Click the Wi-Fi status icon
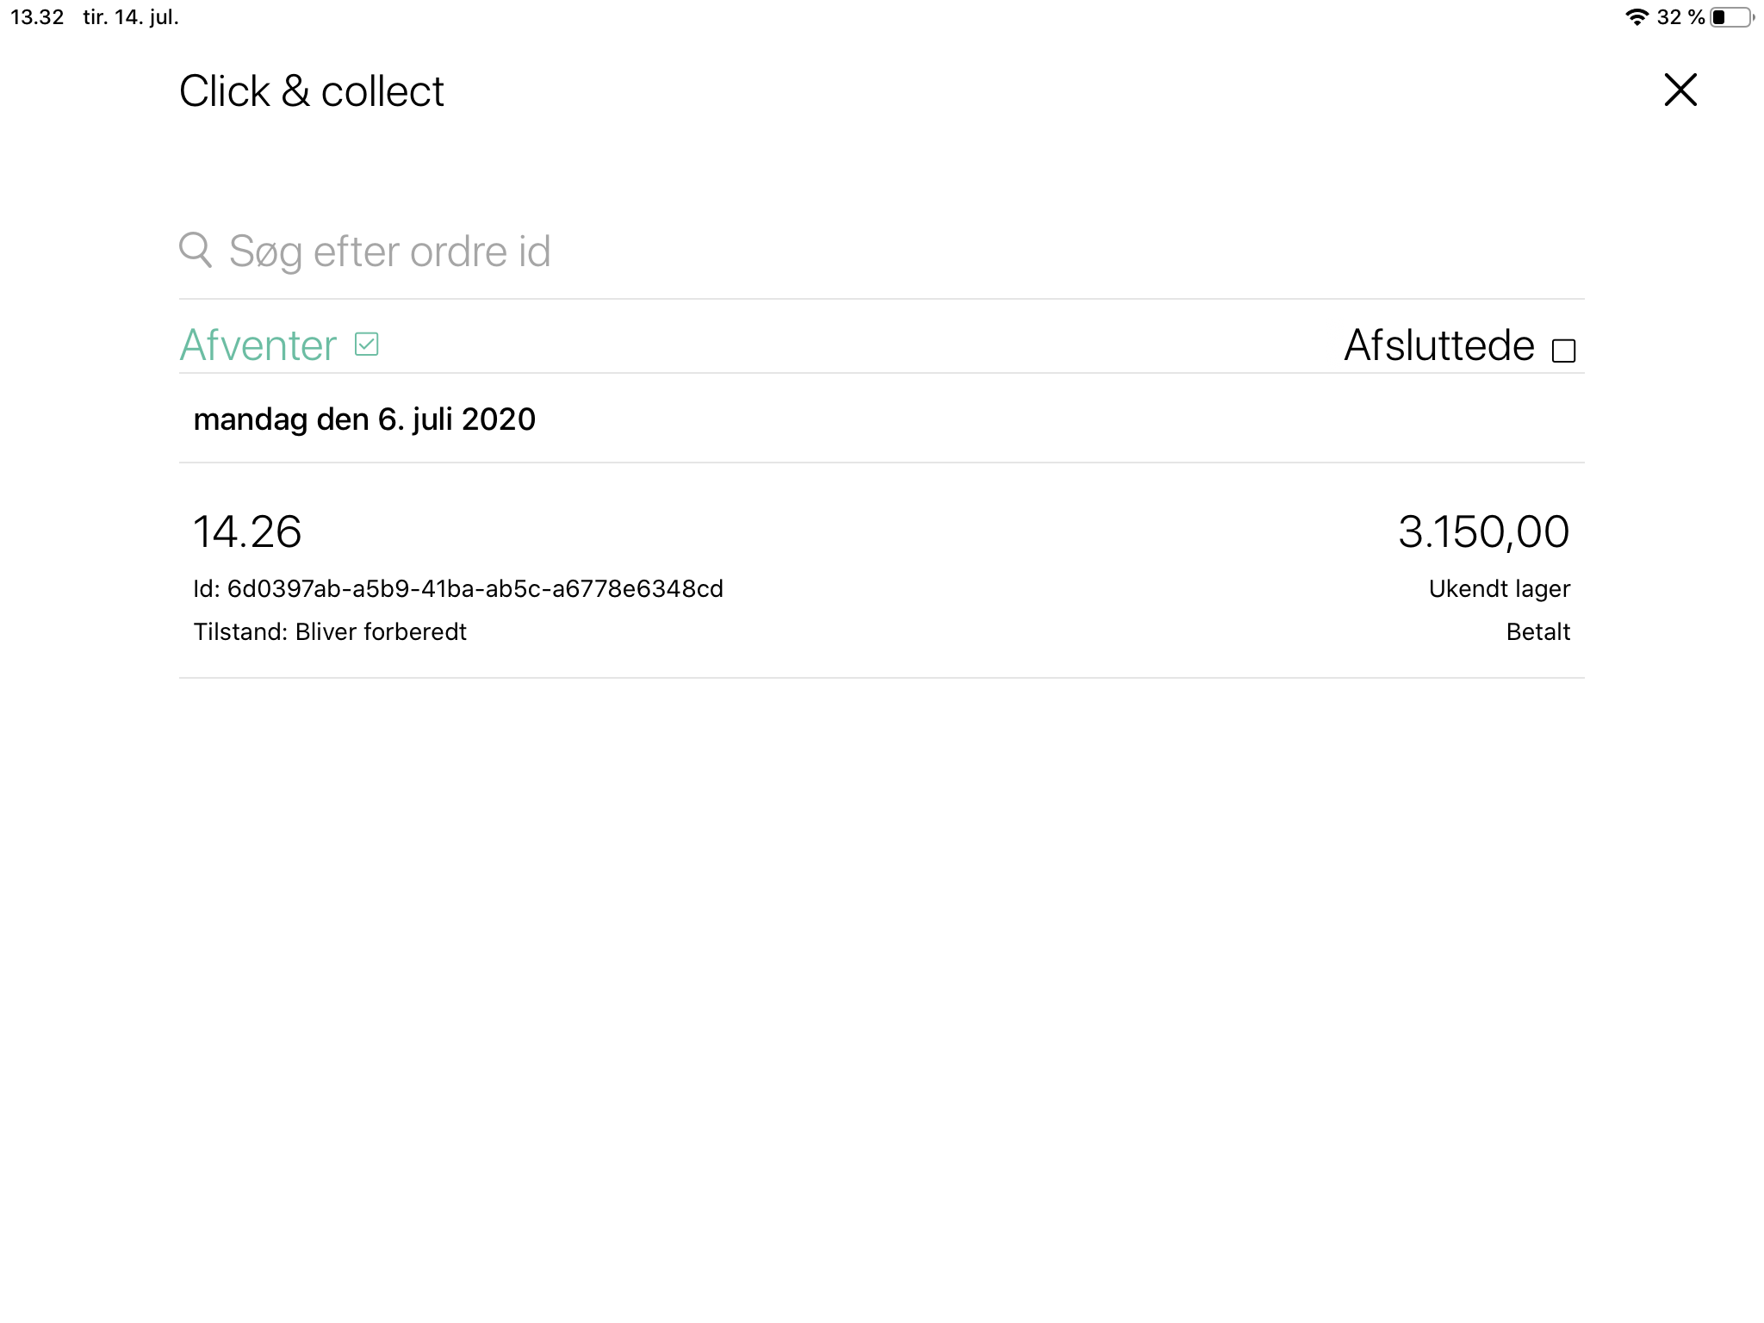This screenshot has height=1323, width=1764. point(1637,17)
